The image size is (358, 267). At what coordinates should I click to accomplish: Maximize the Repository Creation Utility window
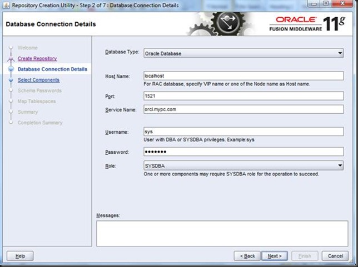[x=326, y=3]
